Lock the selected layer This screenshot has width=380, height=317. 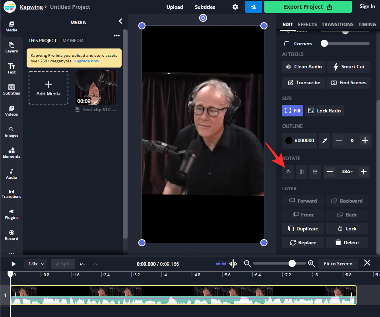click(x=347, y=228)
